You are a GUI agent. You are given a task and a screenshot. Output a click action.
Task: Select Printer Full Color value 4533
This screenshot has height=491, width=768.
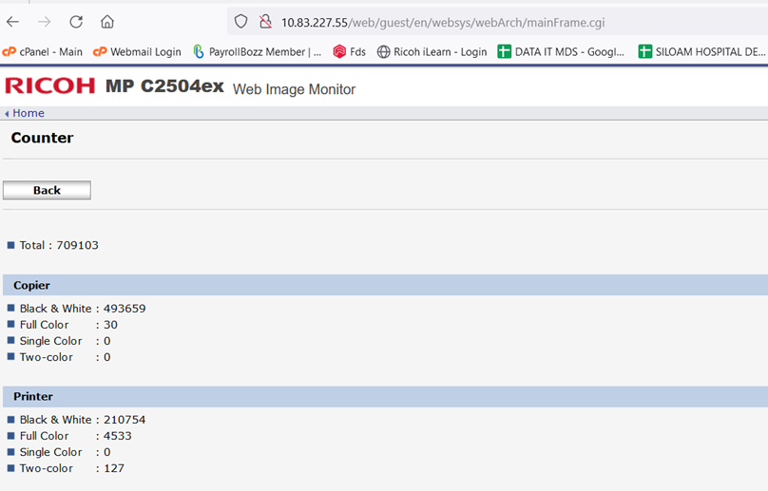click(x=118, y=436)
